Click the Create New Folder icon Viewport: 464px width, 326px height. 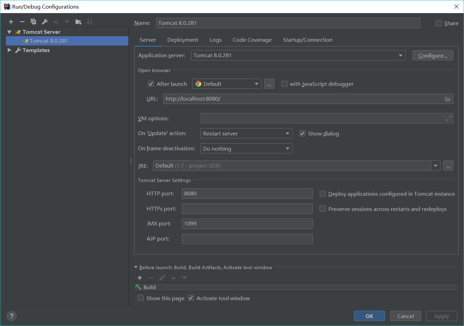pos(78,22)
